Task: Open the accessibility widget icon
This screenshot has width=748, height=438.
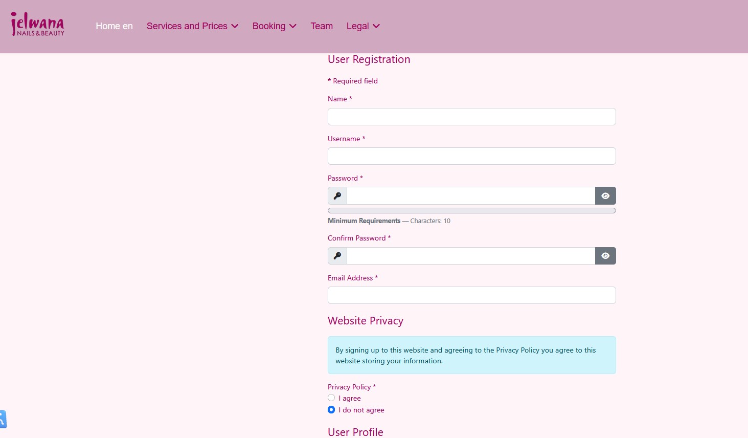Action: 3,419
